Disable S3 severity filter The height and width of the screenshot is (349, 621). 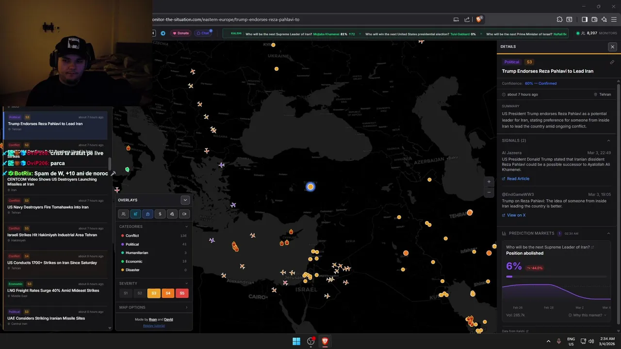154,293
